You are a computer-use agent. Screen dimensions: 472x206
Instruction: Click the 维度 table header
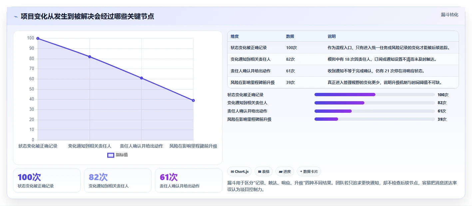[235, 36]
